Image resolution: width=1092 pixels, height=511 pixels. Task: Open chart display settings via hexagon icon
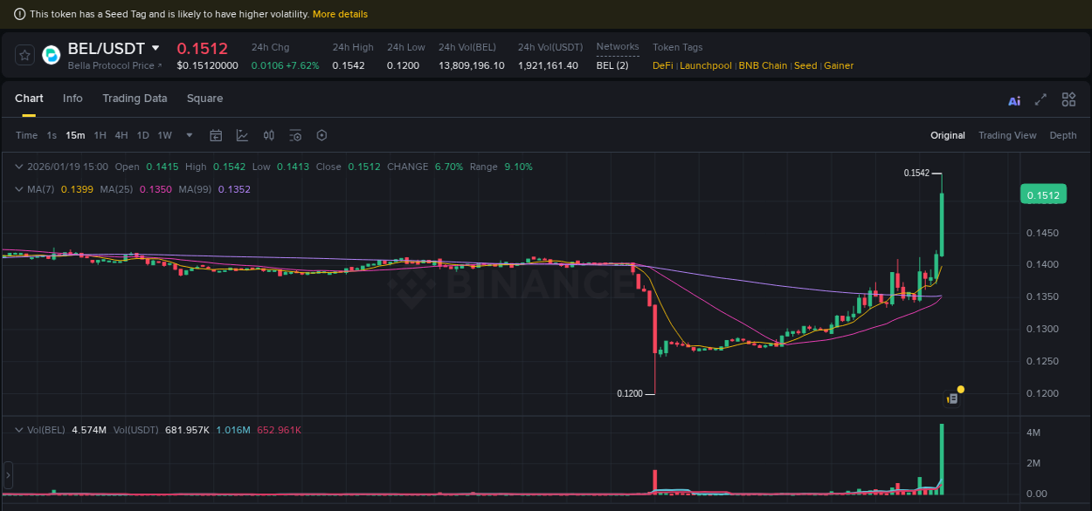[321, 135]
